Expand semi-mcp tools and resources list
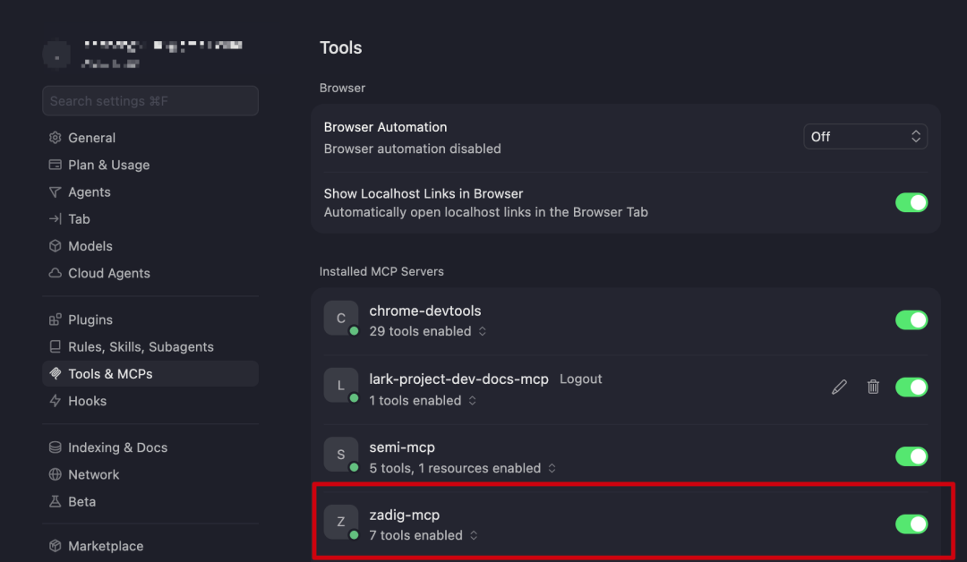 pyautogui.click(x=463, y=468)
